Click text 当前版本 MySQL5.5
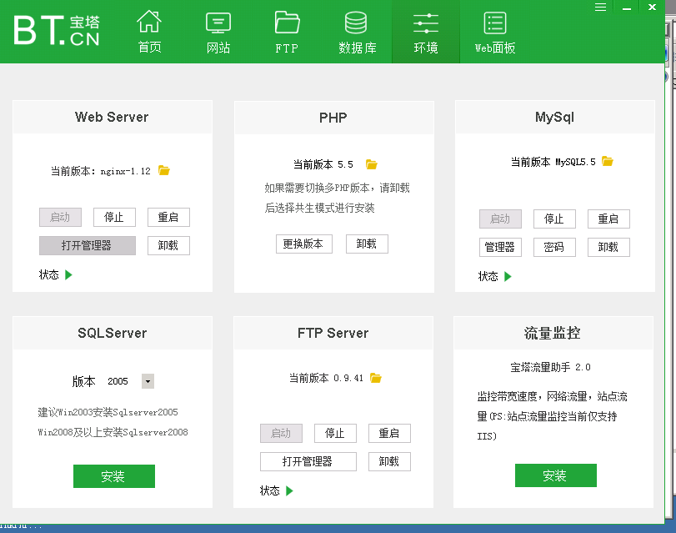The image size is (676, 533). pyautogui.click(x=553, y=162)
